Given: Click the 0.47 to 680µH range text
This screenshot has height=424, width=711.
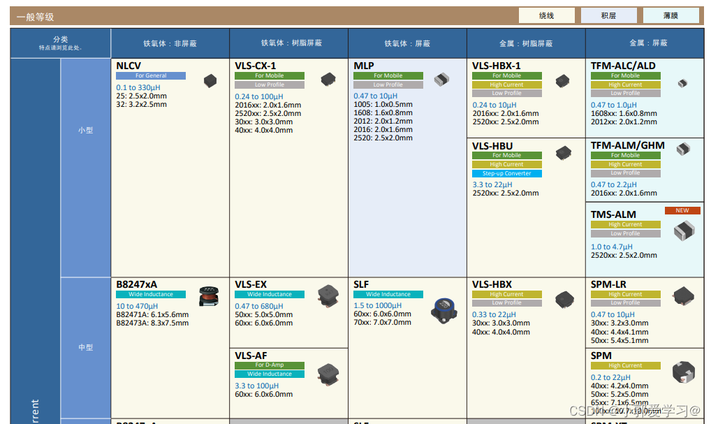Looking at the screenshot, I should point(259,306).
